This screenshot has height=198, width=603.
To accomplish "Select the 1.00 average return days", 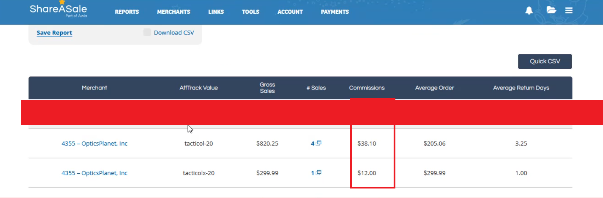I will click(521, 173).
